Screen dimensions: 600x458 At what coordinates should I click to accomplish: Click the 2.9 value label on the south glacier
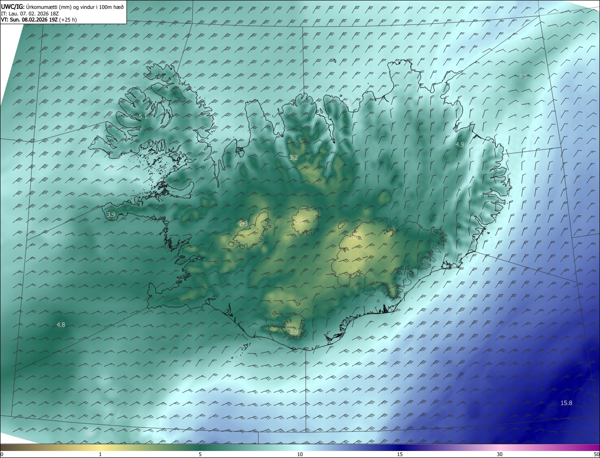294,332
